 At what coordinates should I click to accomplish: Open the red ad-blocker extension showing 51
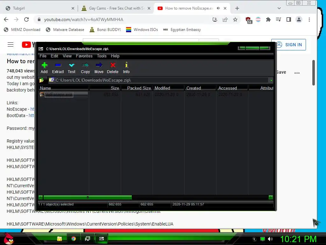tap(248, 20)
